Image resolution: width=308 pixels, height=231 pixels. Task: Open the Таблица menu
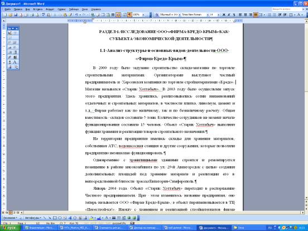(74, 9)
